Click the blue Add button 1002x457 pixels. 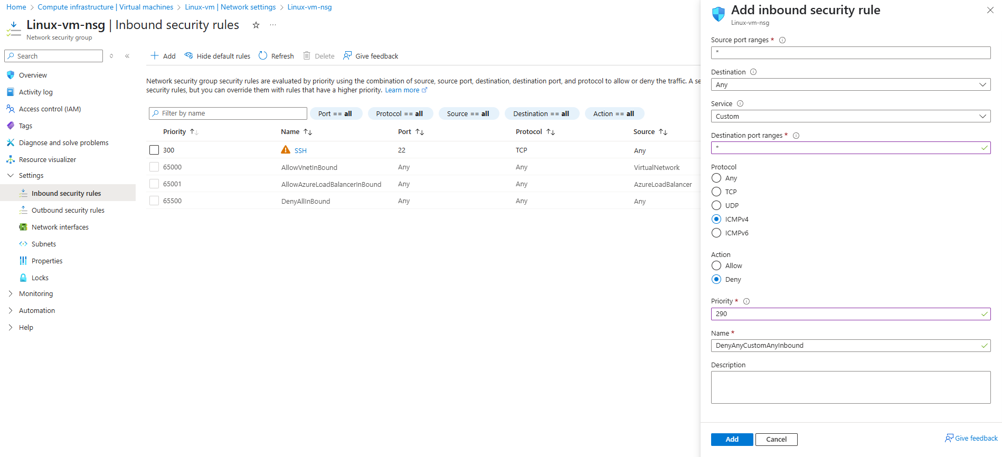[732, 439]
